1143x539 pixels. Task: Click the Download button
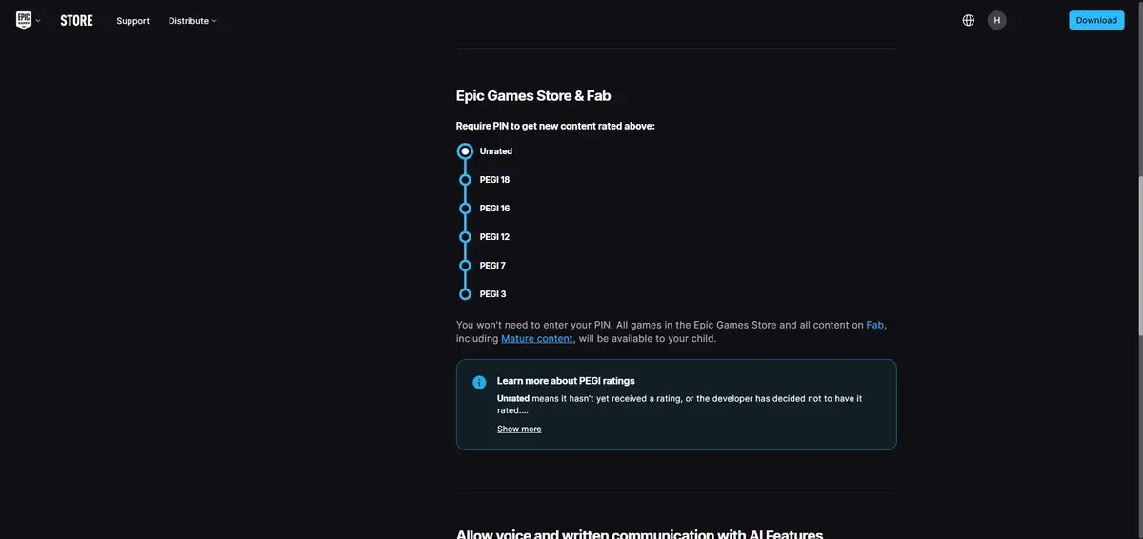click(x=1096, y=20)
